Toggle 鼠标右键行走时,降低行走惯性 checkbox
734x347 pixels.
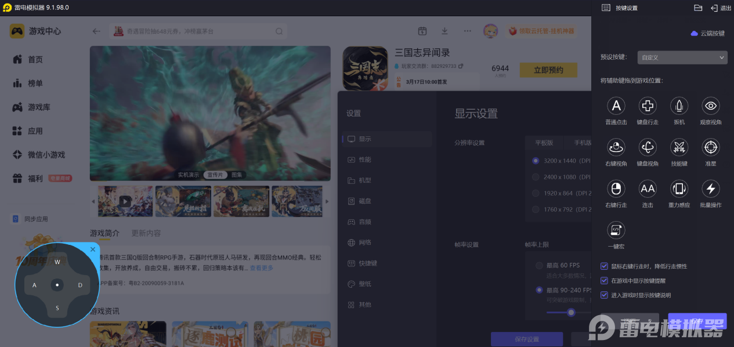(604, 266)
